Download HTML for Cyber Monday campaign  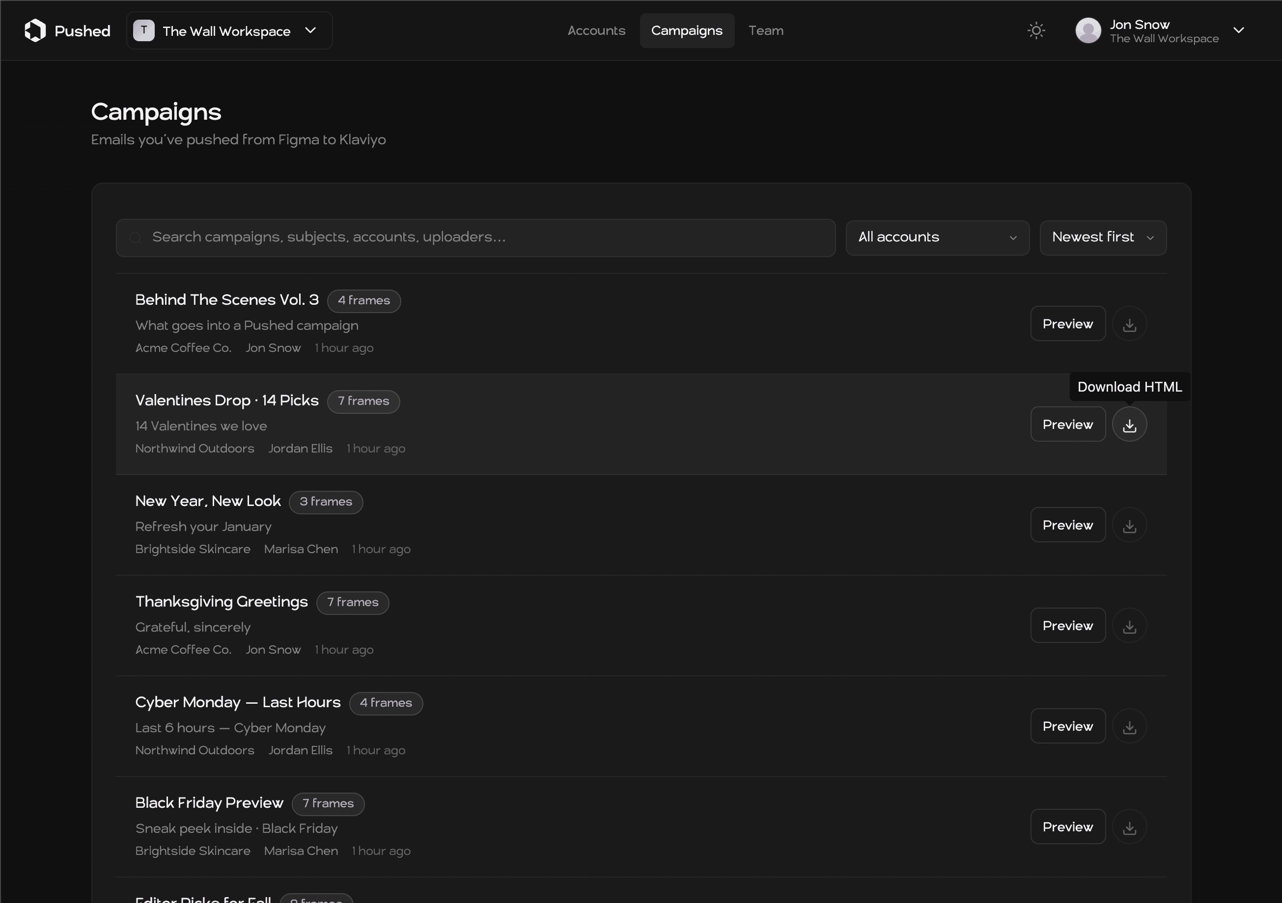coord(1129,726)
